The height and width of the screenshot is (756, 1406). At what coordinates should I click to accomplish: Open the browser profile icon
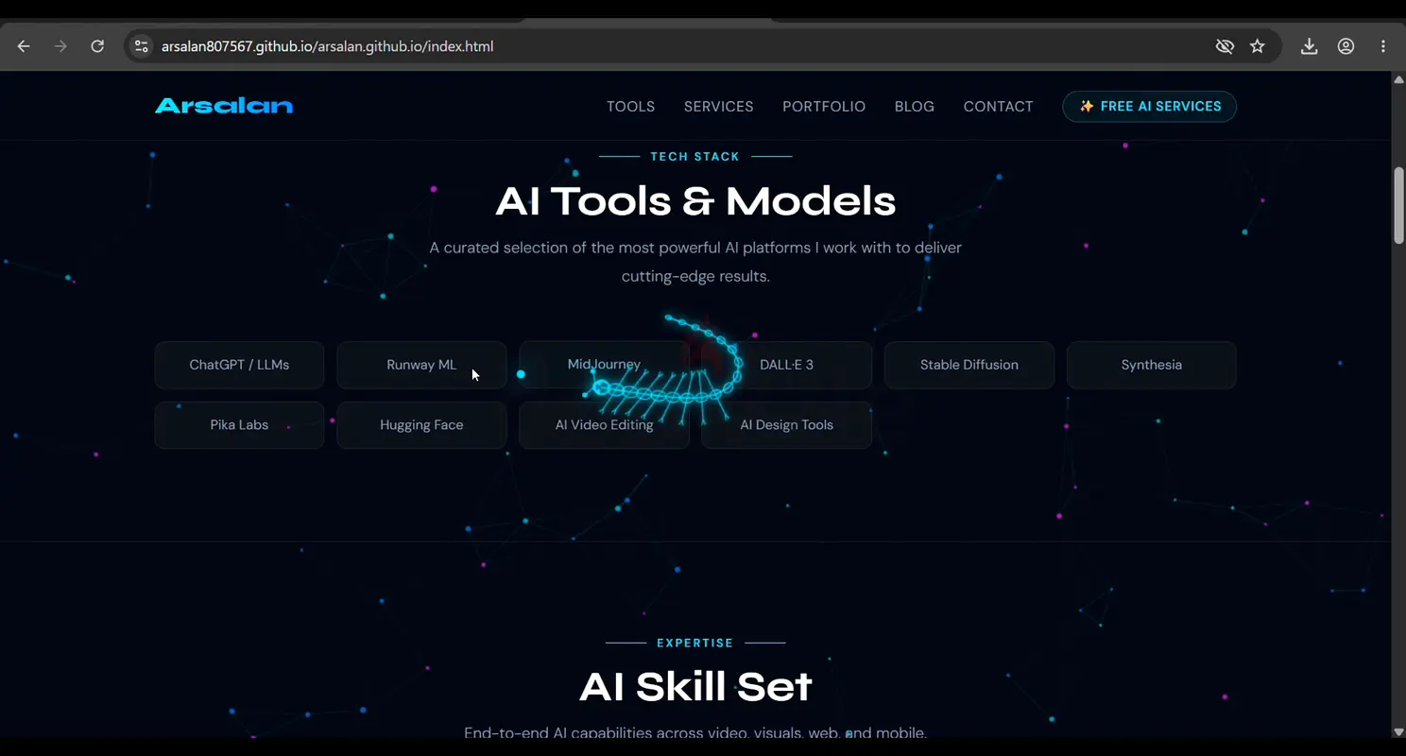coord(1346,46)
